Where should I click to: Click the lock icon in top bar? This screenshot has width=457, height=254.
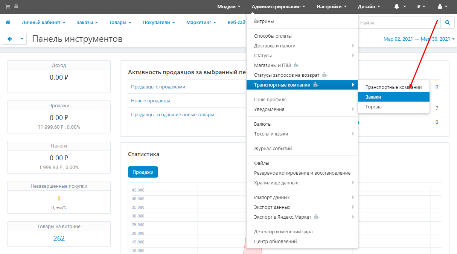tap(16, 6)
